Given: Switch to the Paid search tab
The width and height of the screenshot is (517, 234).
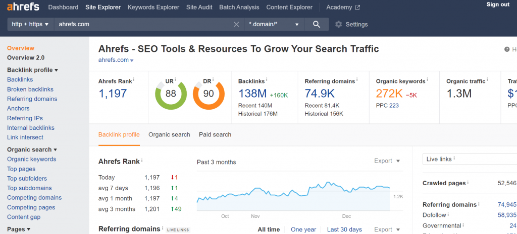Looking at the screenshot, I should point(215,134).
